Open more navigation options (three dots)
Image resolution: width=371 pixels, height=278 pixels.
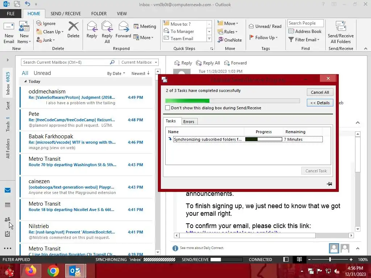coord(8,248)
